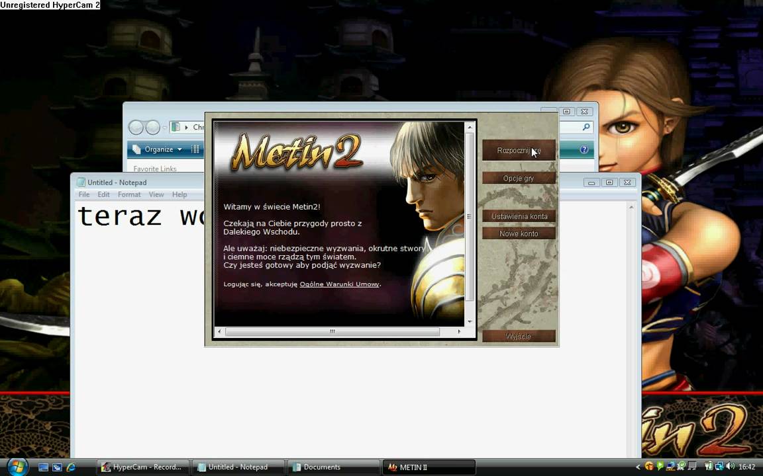
Task: Click the Rozpocznij grę button
Action: [519, 151]
